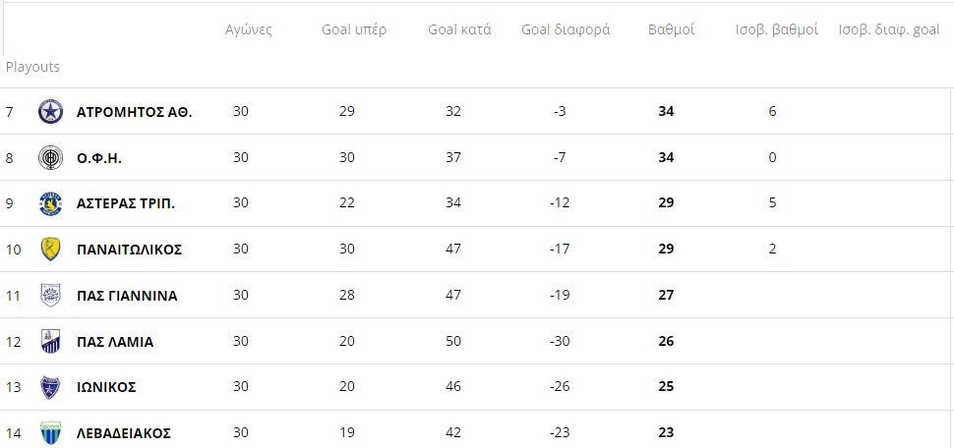
Task: Open the Ο.Φ.Η. club logo
Action: click(50, 158)
